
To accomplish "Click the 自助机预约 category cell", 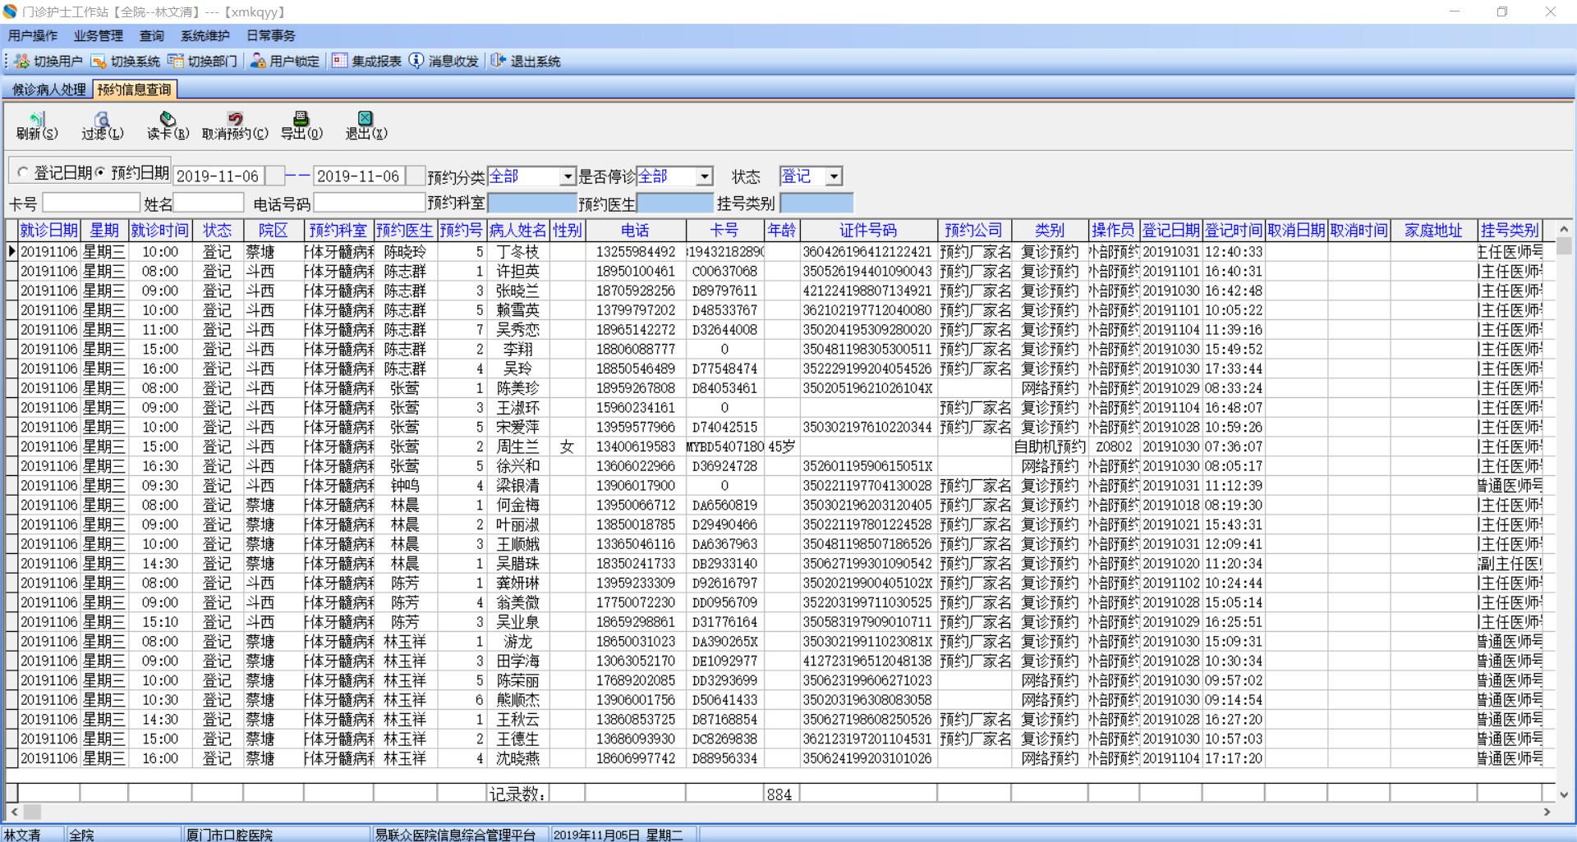I will pyautogui.click(x=1050, y=447).
